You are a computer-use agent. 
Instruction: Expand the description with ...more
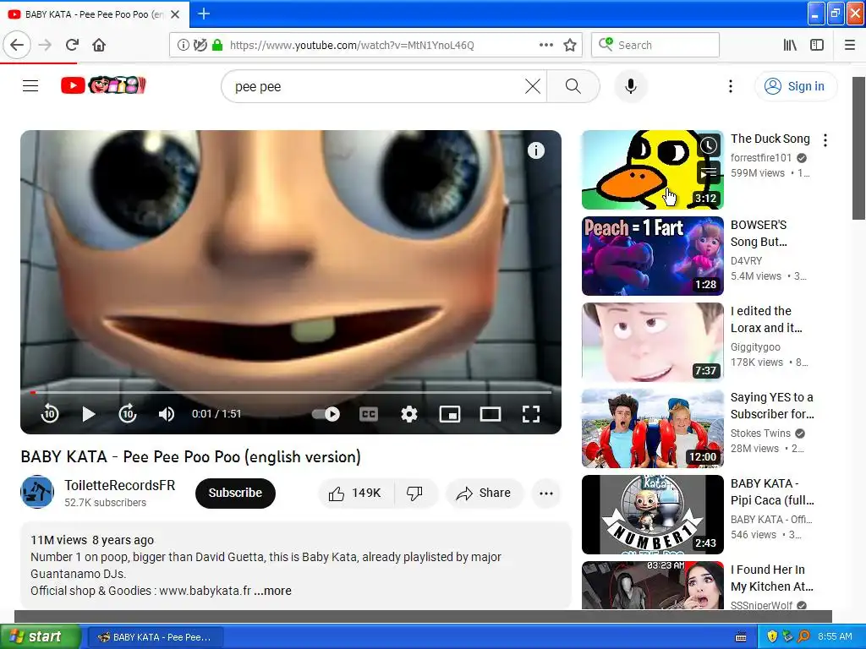[273, 591]
